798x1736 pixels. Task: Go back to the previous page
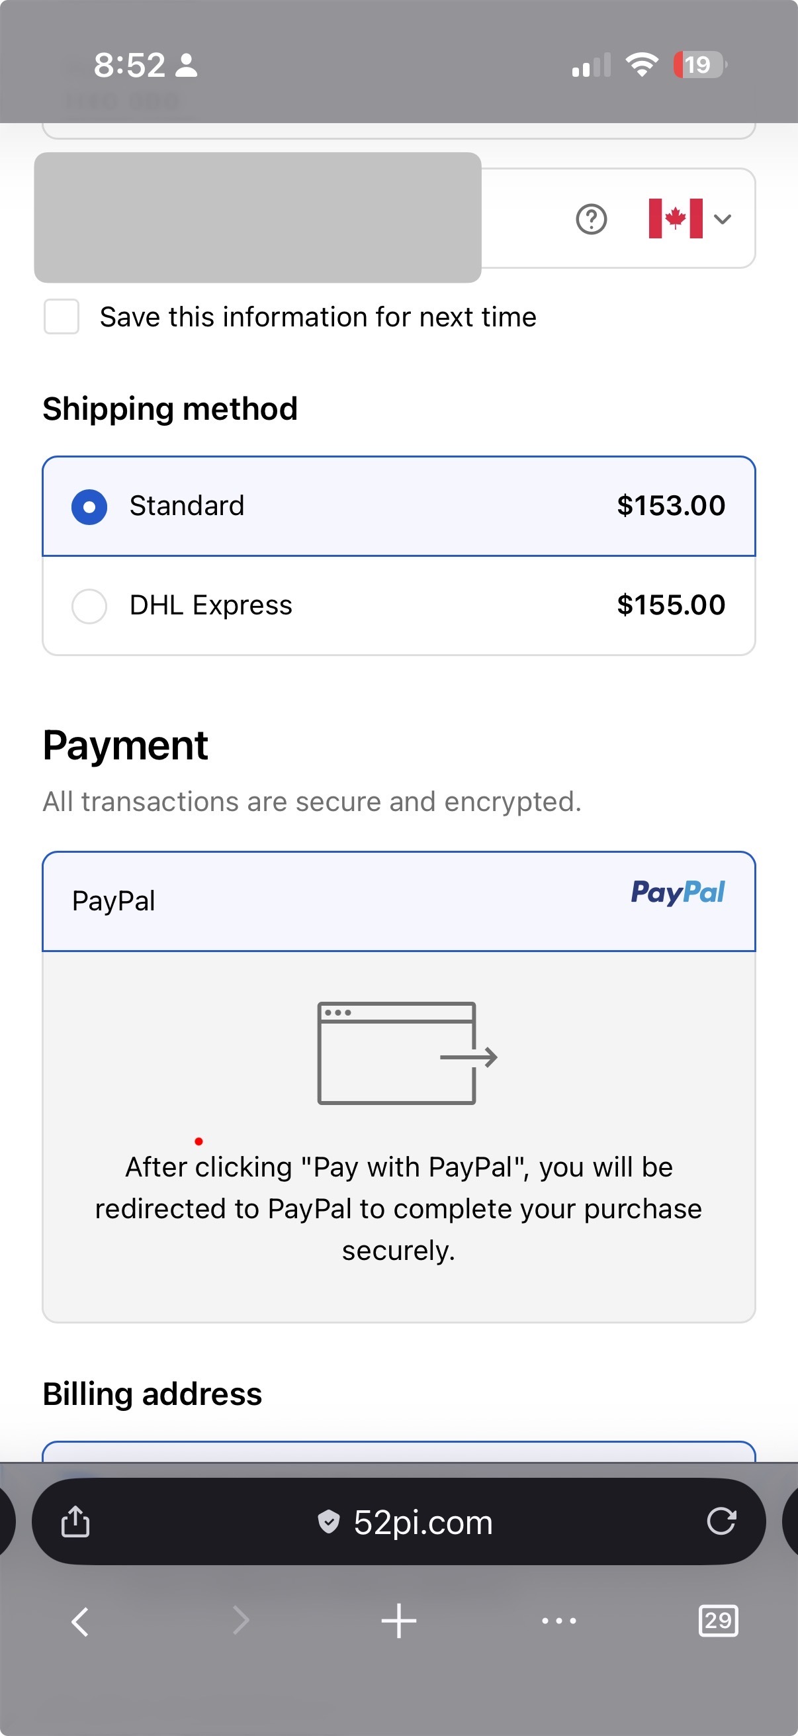click(80, 1621)
